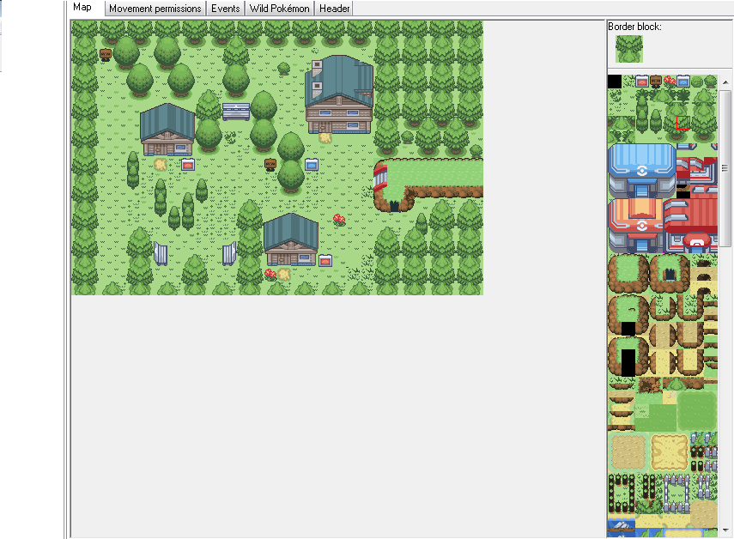
Task: Click the bench on the map
Action: (x=236, y=112)
